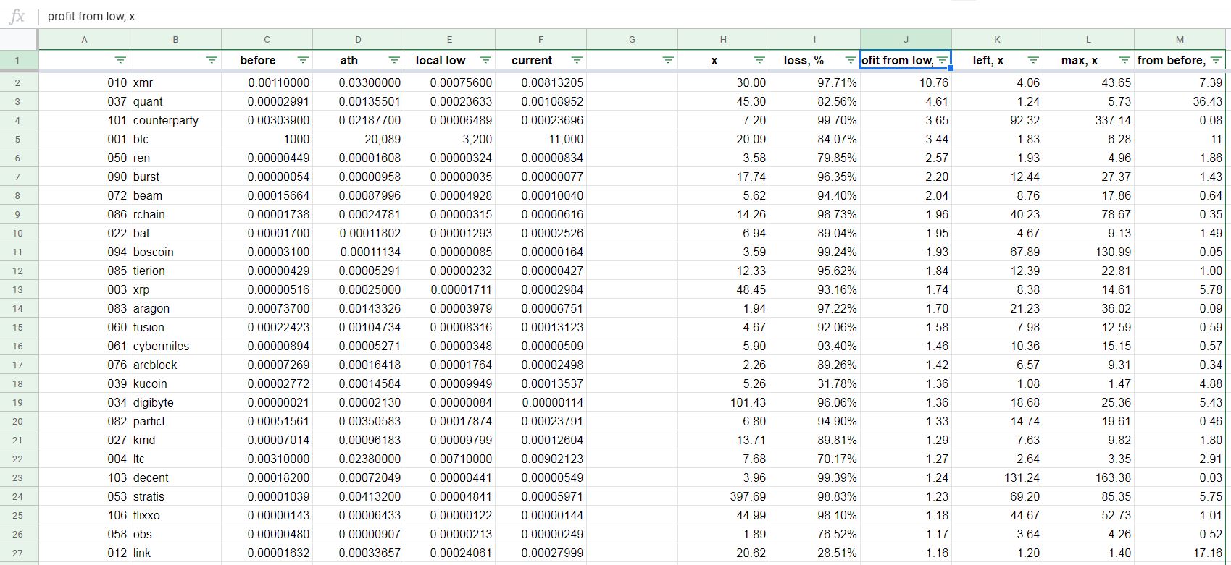Click the 'max, x' header cell
The width and height of the screenshot is (1231, 565).
(1088, 60)
